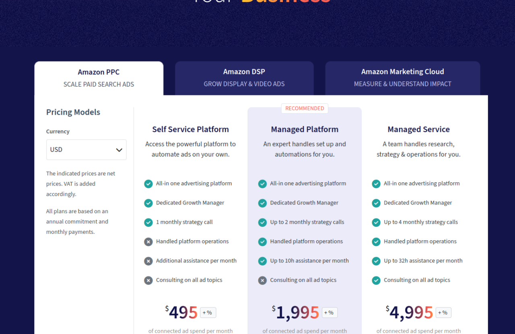Click checkmark icon beside "Up to 10h assistance per month"

(x=262, y=261)
